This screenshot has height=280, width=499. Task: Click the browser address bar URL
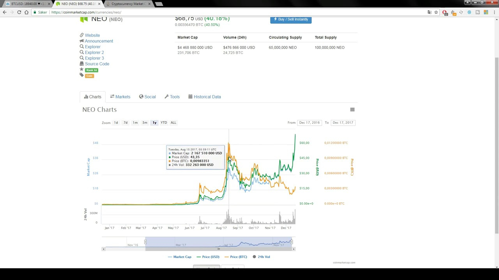click(86, 12)
